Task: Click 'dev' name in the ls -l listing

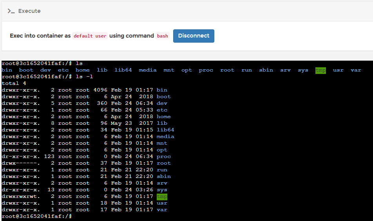Action: click(x=162, y=103)
